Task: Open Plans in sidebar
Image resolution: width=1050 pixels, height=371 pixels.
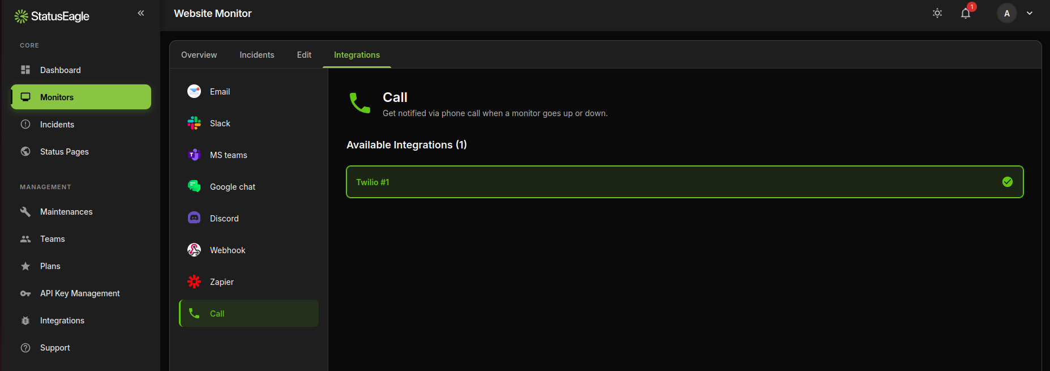Action: 81,266
